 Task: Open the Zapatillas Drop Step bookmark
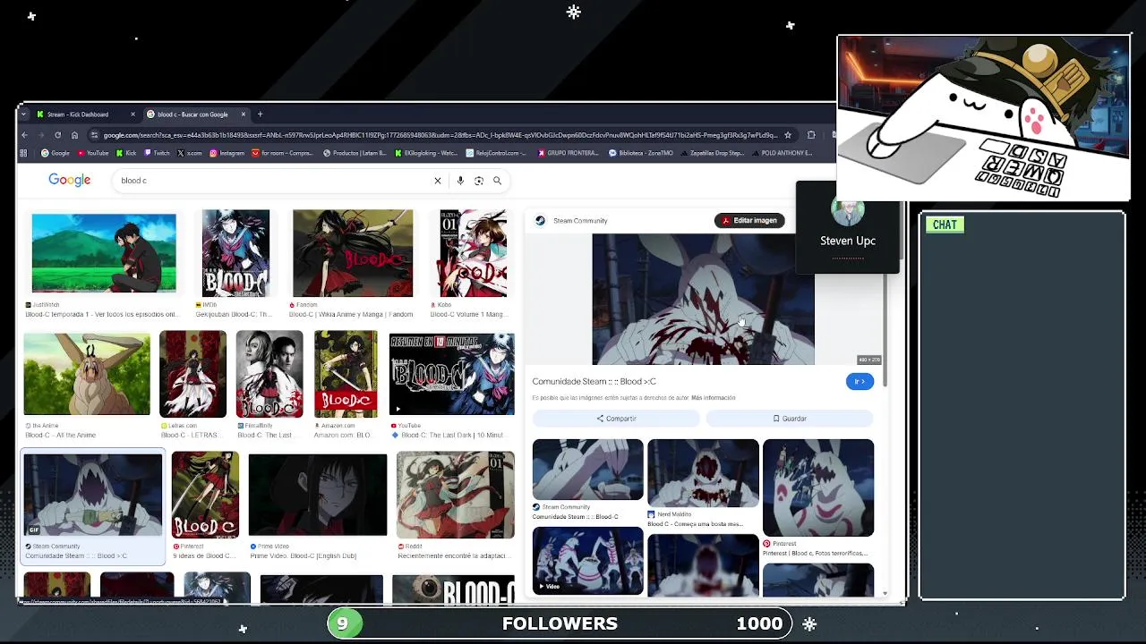[713, 153]
